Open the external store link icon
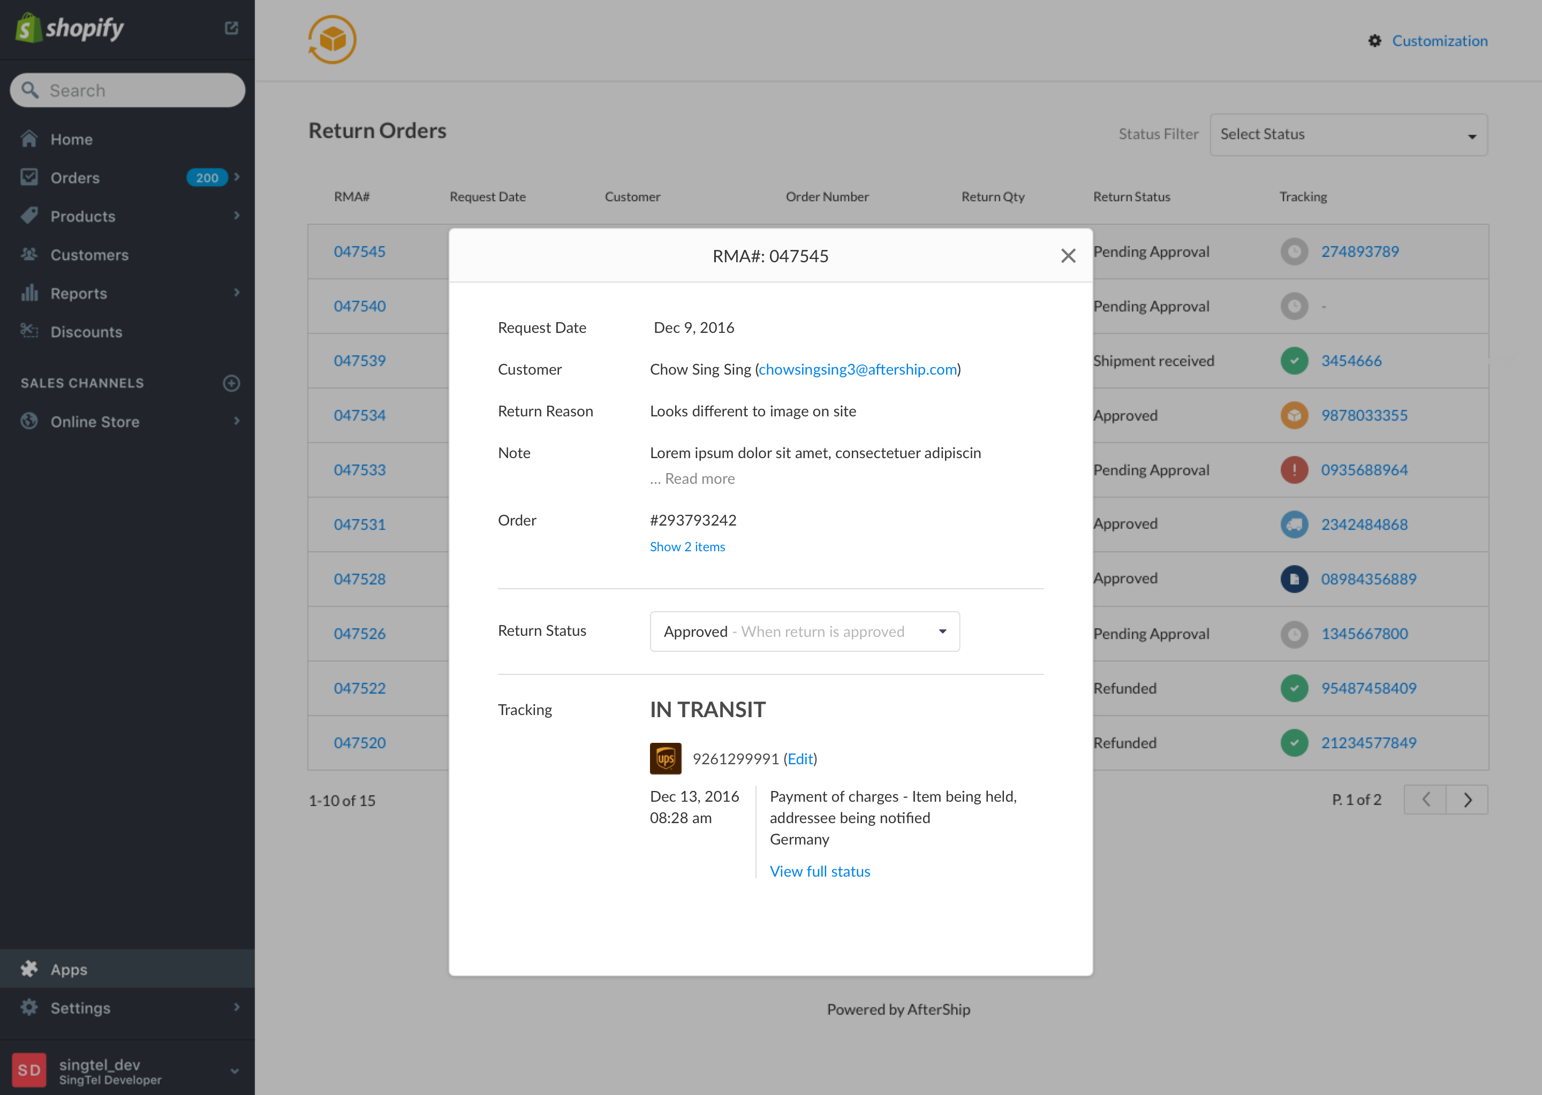This screenshot has width=1542, height=1095. pos(231,28)
